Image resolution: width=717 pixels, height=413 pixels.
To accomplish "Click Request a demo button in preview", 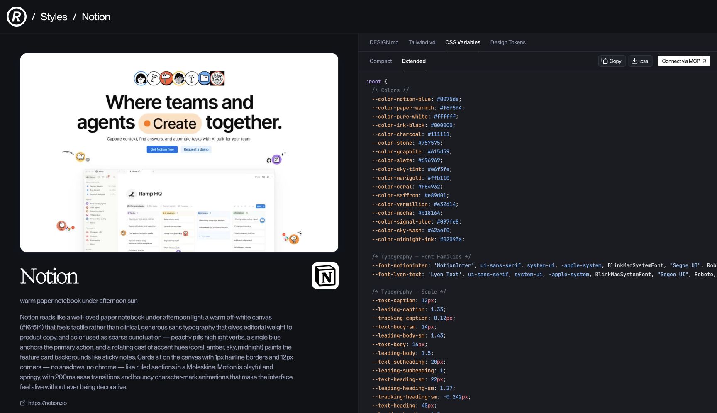I will click(x=196, y=149).
